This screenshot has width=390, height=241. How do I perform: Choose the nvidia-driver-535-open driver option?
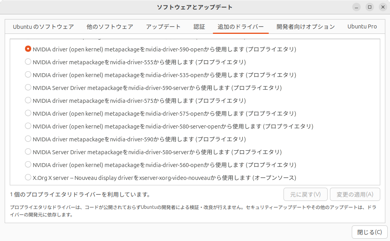click(x=28, y=74)
